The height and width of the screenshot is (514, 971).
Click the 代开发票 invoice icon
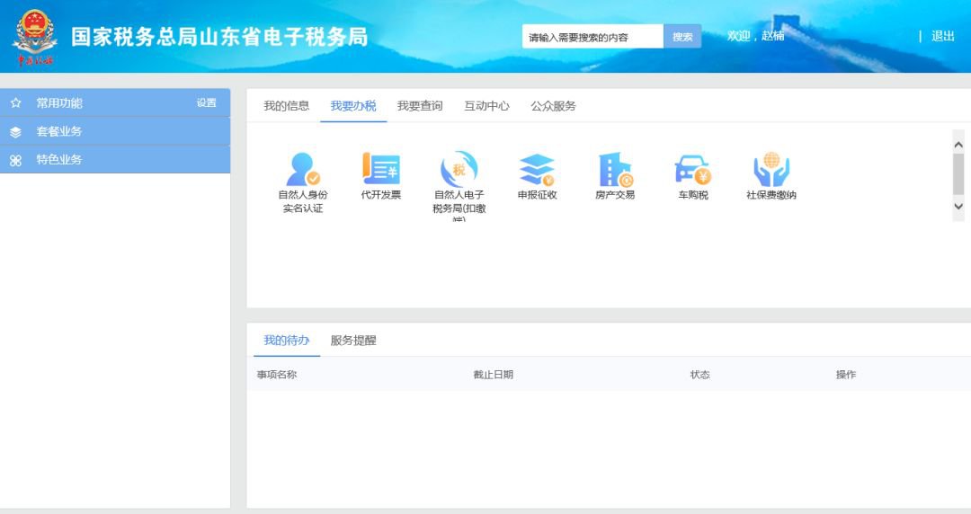(x=381, y=170)
